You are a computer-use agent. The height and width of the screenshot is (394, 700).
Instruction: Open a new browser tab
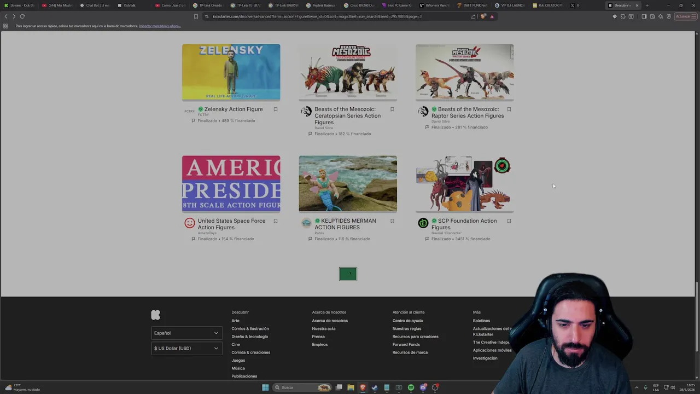pos(647,5)
